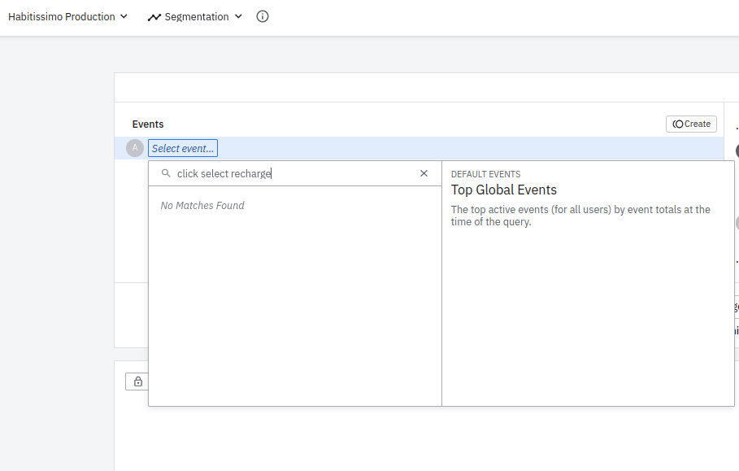Open the Select event dropdown
739x471 pixels.
click(x=183, y=148)
